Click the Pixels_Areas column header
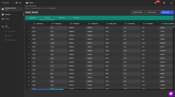Image resolution: width=175 pixels, height=97 pixels. click(x=113, y=24)
